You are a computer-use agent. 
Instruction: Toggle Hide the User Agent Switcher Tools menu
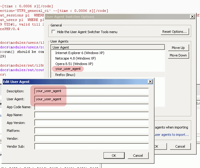(54, 32)
